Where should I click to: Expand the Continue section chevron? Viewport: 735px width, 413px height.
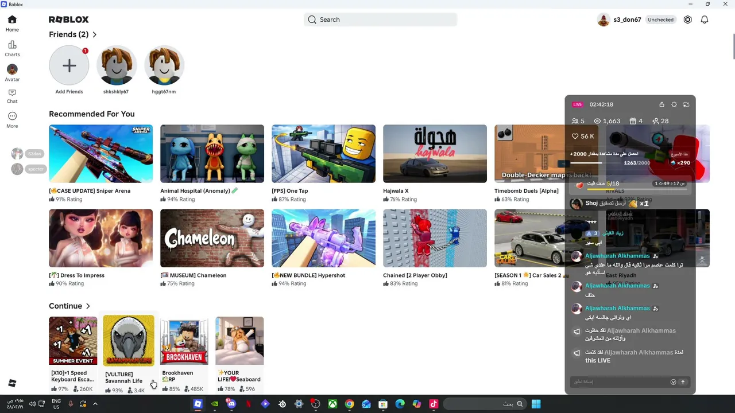[88, 306]
